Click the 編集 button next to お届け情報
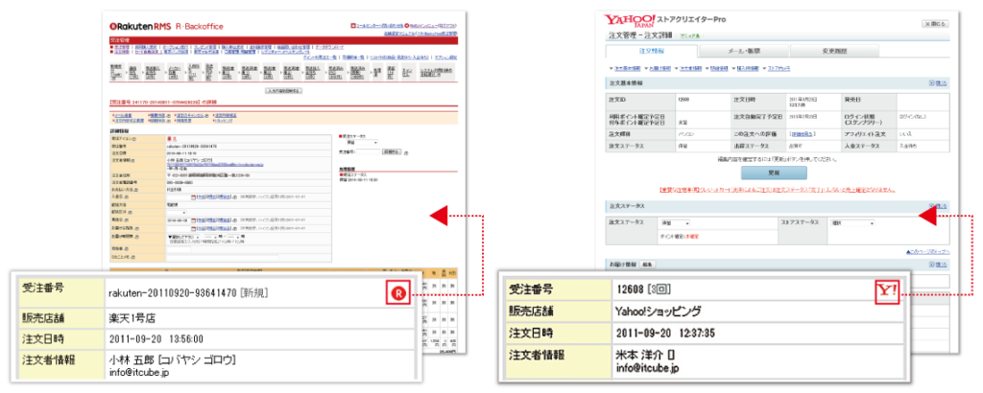 tap(648, 265)
